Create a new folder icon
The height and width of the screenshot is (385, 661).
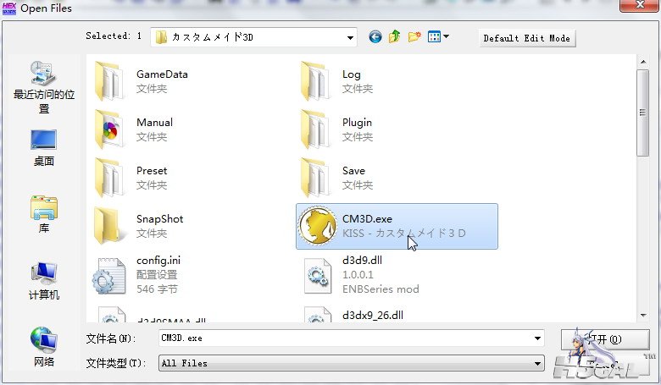(x=414, y=37)
